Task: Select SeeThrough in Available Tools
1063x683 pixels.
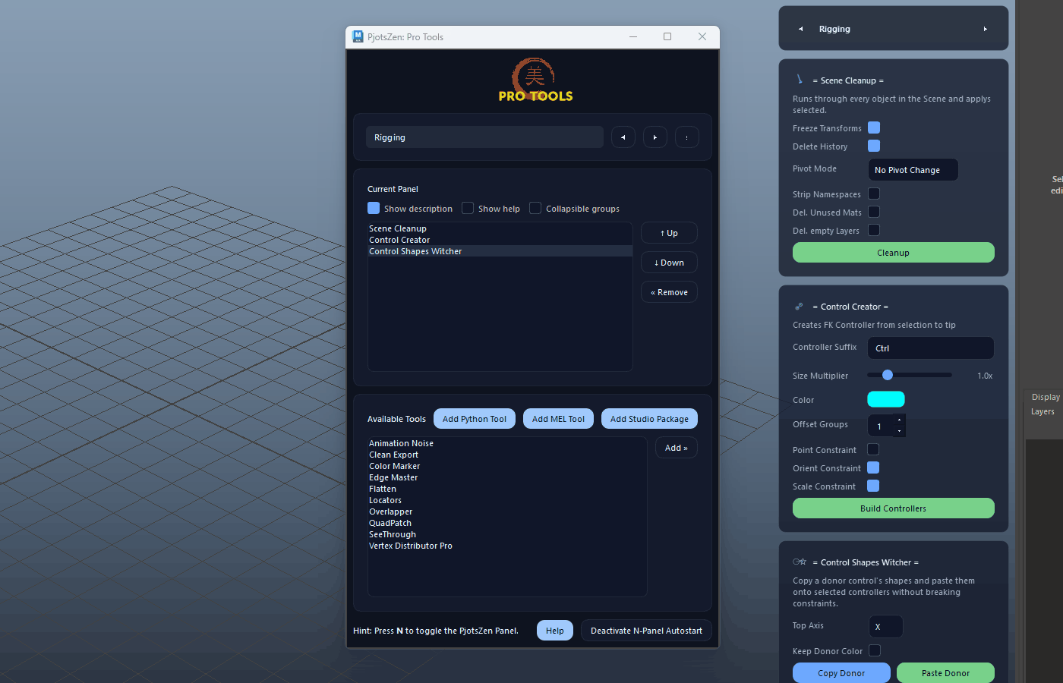Action: pos(507,534)
